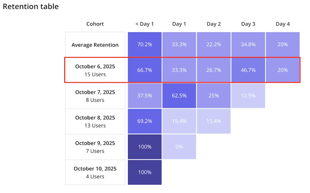Click the Average Retention row label

coord(95,45)
